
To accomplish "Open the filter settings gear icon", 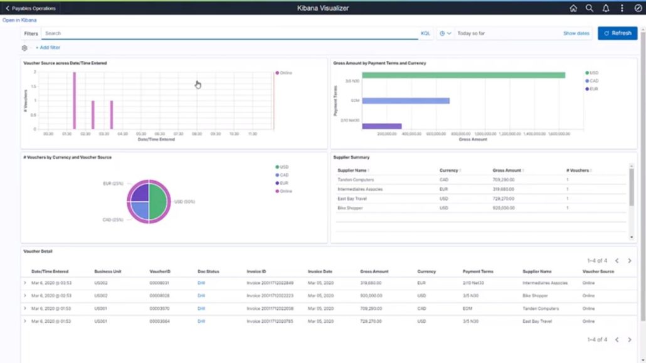I will [24, 47].
